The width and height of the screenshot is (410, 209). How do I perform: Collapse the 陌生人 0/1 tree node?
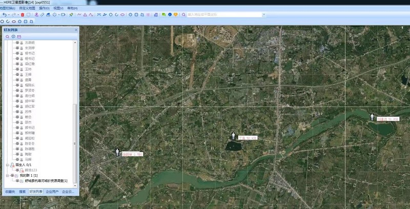click(7, 165)
